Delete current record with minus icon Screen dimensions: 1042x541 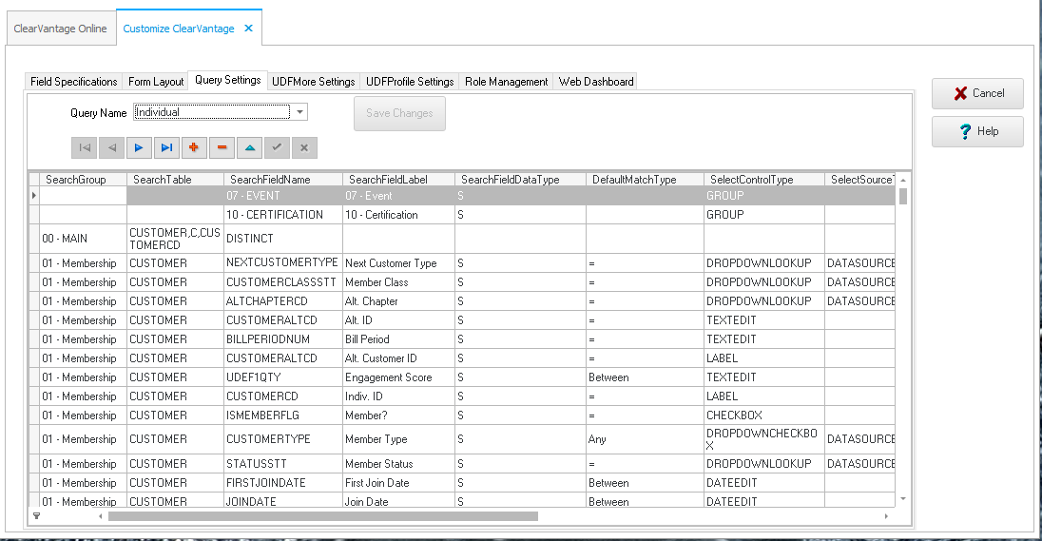click(222, 147)
